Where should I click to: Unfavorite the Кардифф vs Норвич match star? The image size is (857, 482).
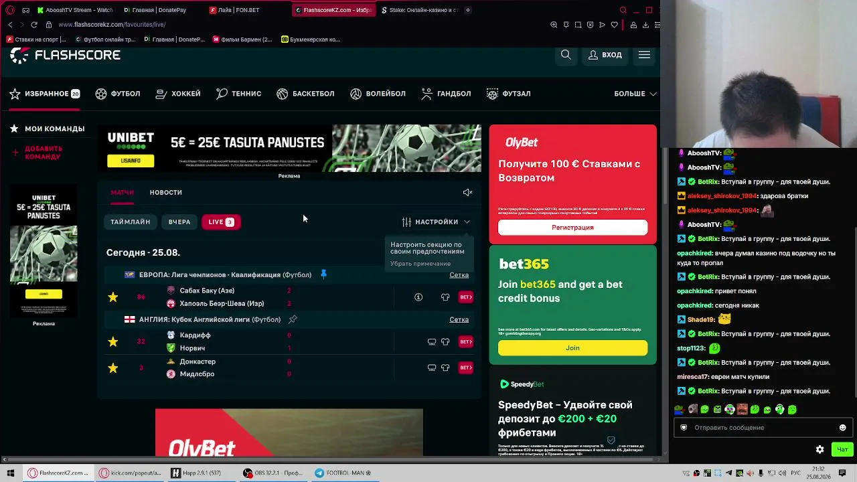112,341
